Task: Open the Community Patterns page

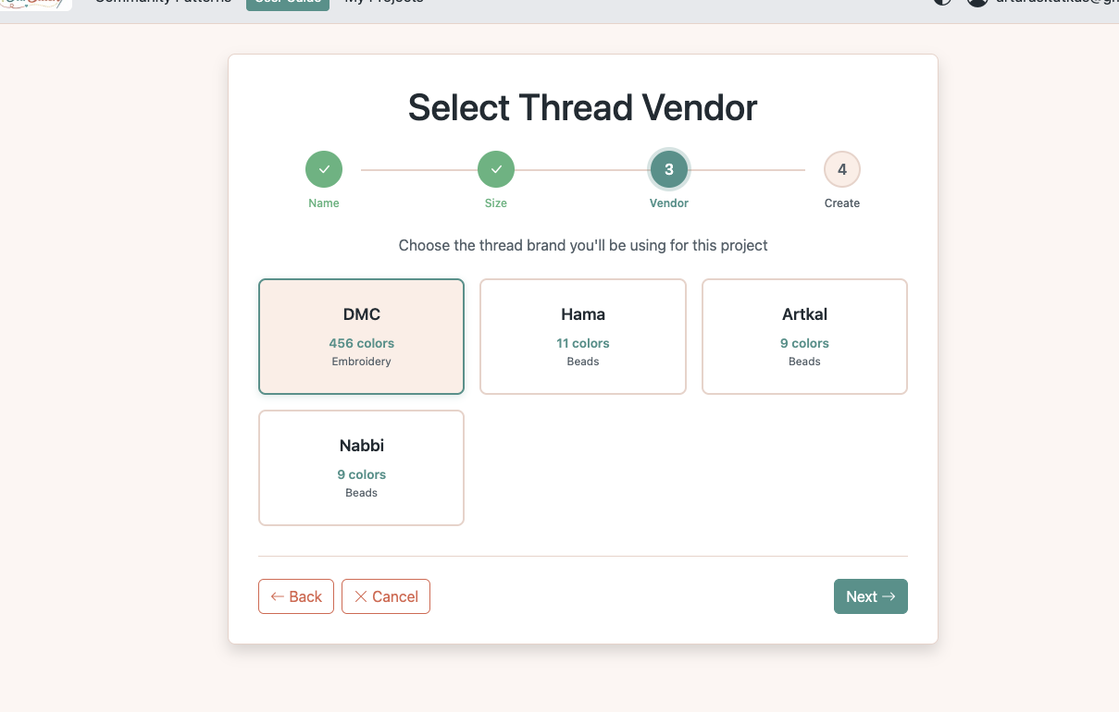Action: pos(162,4)
